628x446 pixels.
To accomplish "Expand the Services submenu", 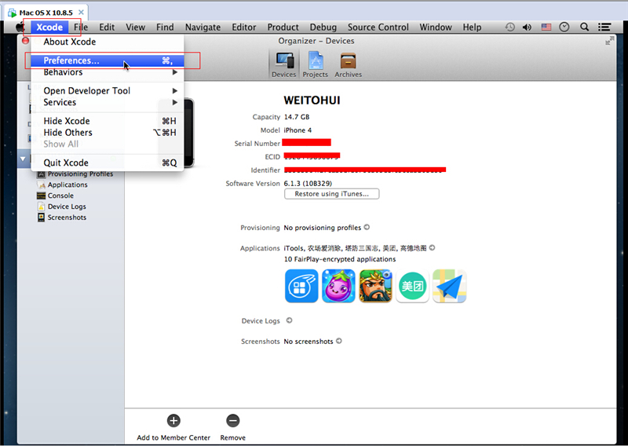I will point(108,102).
